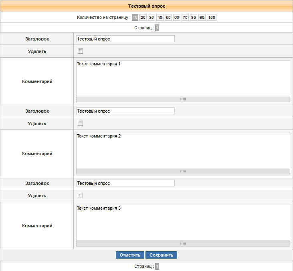Viewport: 293px width, 271px height.
Task: Select 10 items per page
Action: 135,18
